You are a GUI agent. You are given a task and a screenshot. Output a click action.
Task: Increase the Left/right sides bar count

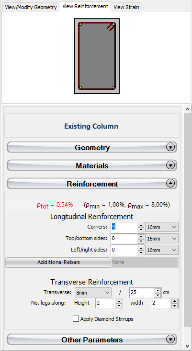141,248
